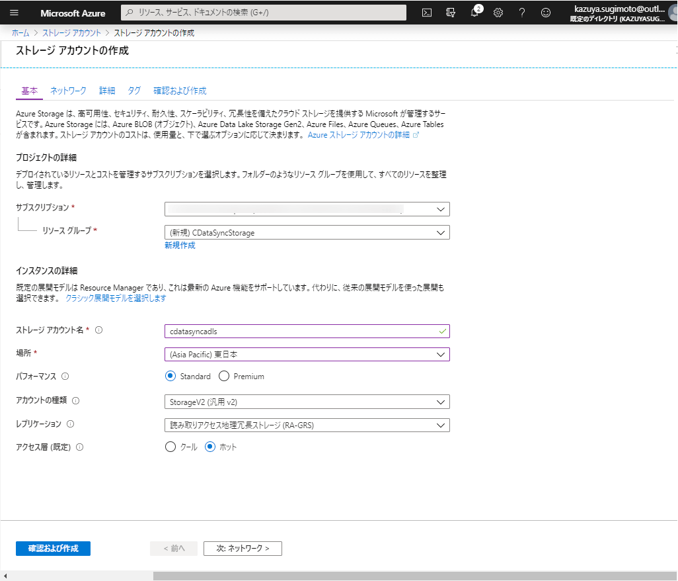Viewport: 678px width, 581px height.
Task: Click クラシック展開モデルを選択します link
Action: [116, 298]
